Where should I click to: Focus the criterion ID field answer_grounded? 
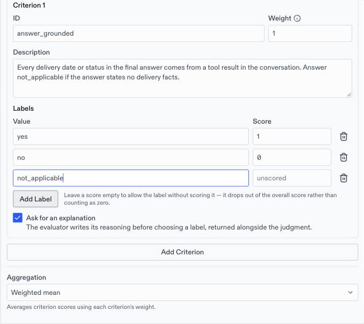coord(139,33)
